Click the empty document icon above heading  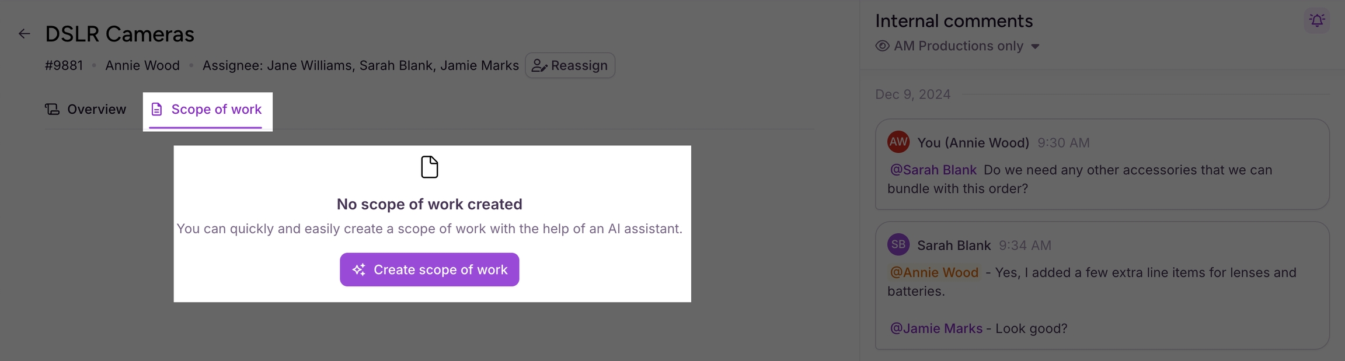pyautogui.click(x=429, y=167)
